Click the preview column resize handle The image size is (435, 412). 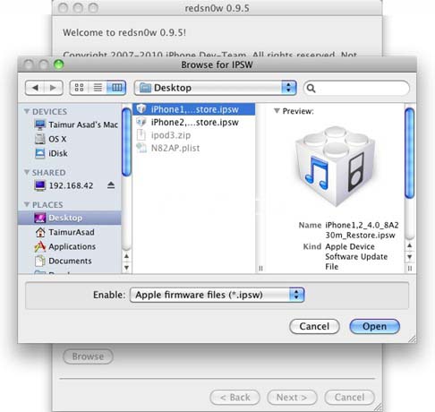410,269
